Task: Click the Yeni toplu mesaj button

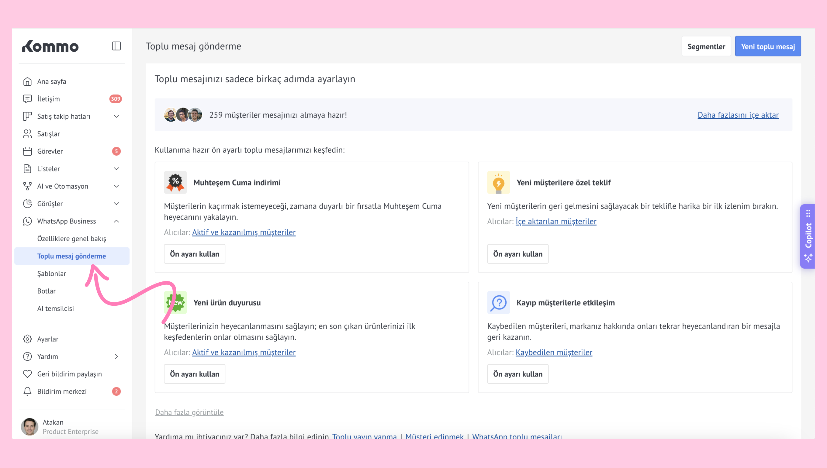Action: [767, 46]
